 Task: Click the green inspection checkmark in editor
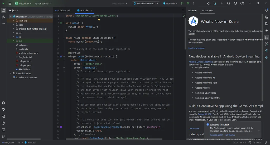tap(184, 16)
